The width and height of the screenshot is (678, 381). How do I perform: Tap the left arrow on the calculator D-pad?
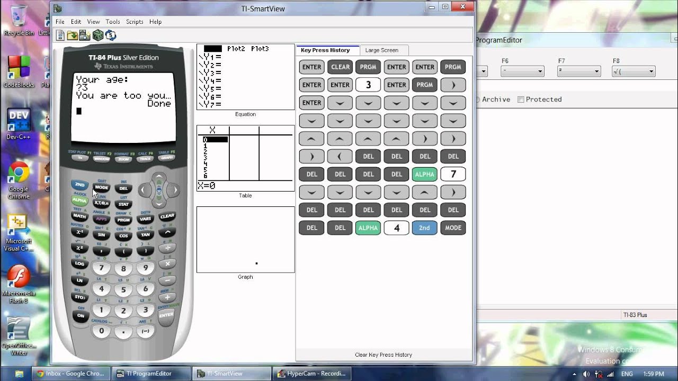pos(144,189)
